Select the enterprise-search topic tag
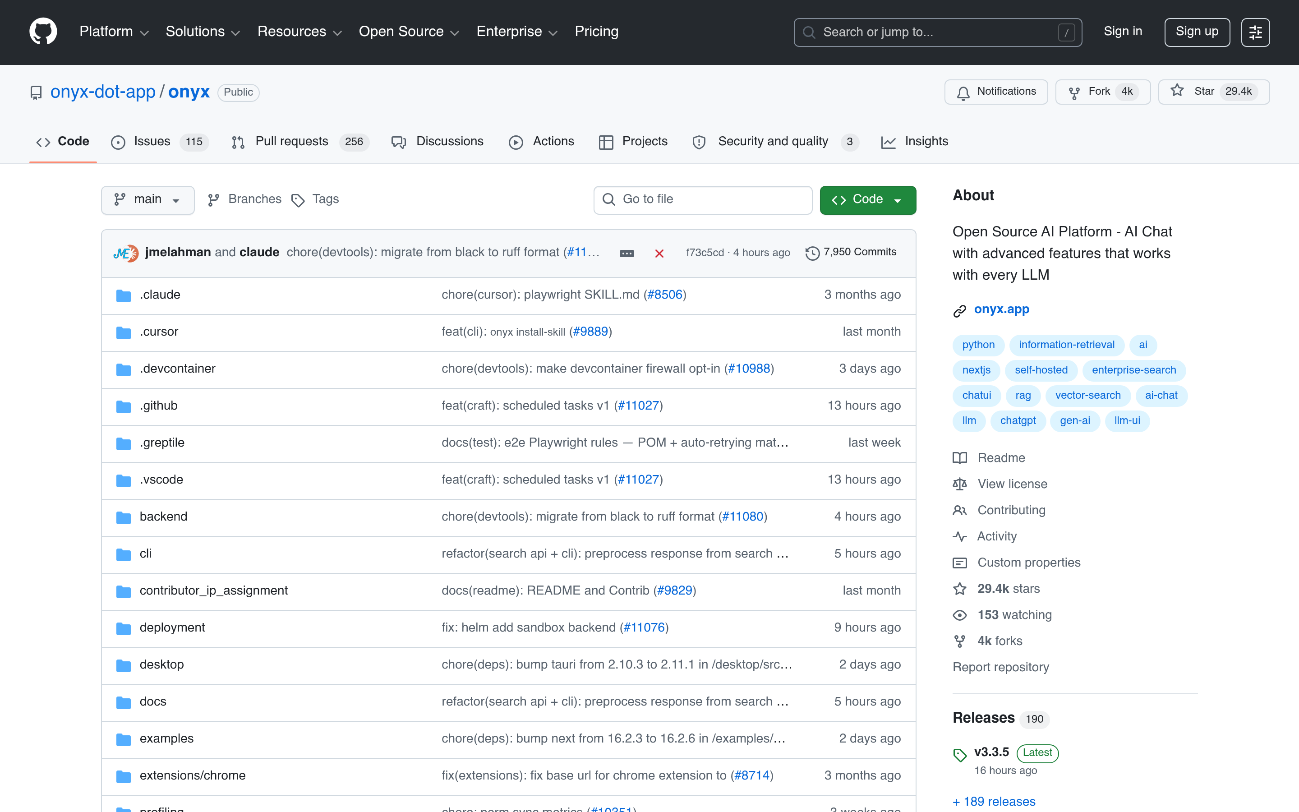The height and width of the screenshot is (812, 1299). coord(1133,370)
